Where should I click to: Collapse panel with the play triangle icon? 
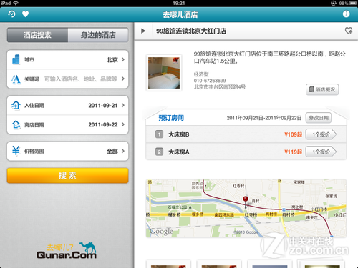click(x=143, y=31)
